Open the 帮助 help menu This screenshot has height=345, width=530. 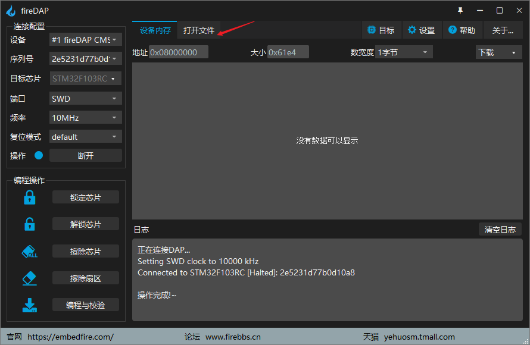[462, 30]
